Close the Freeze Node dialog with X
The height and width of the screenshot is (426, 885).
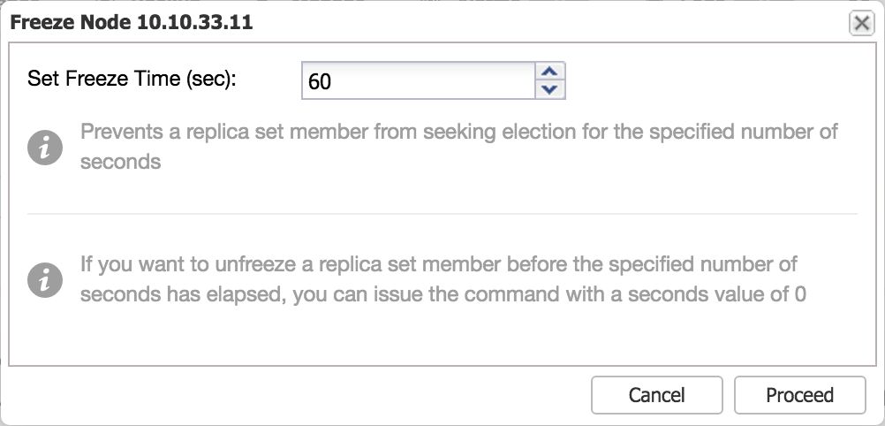861,23
